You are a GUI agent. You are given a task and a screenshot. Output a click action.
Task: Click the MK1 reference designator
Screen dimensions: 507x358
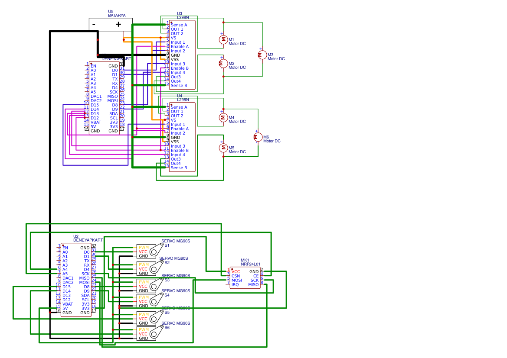point(245,260)
